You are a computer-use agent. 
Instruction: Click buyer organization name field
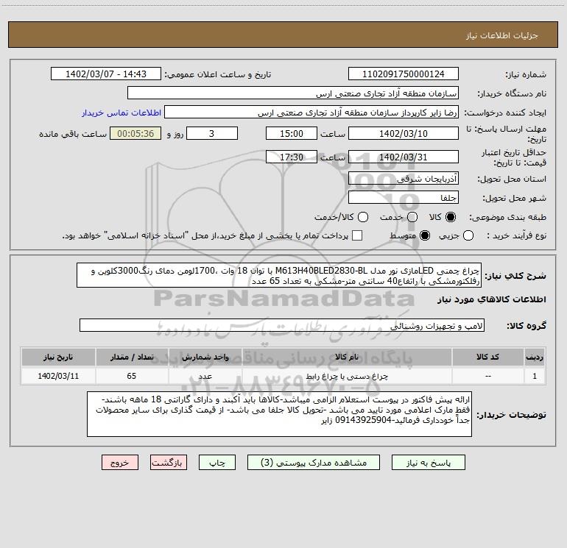[x=293, y=93]
